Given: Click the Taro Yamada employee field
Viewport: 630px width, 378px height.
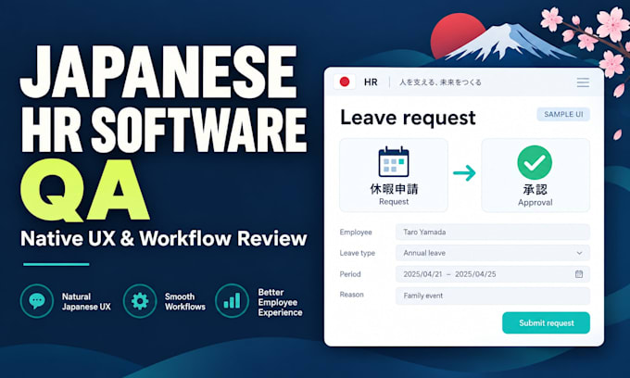Looking at the screenshot, I should (493, 233).
